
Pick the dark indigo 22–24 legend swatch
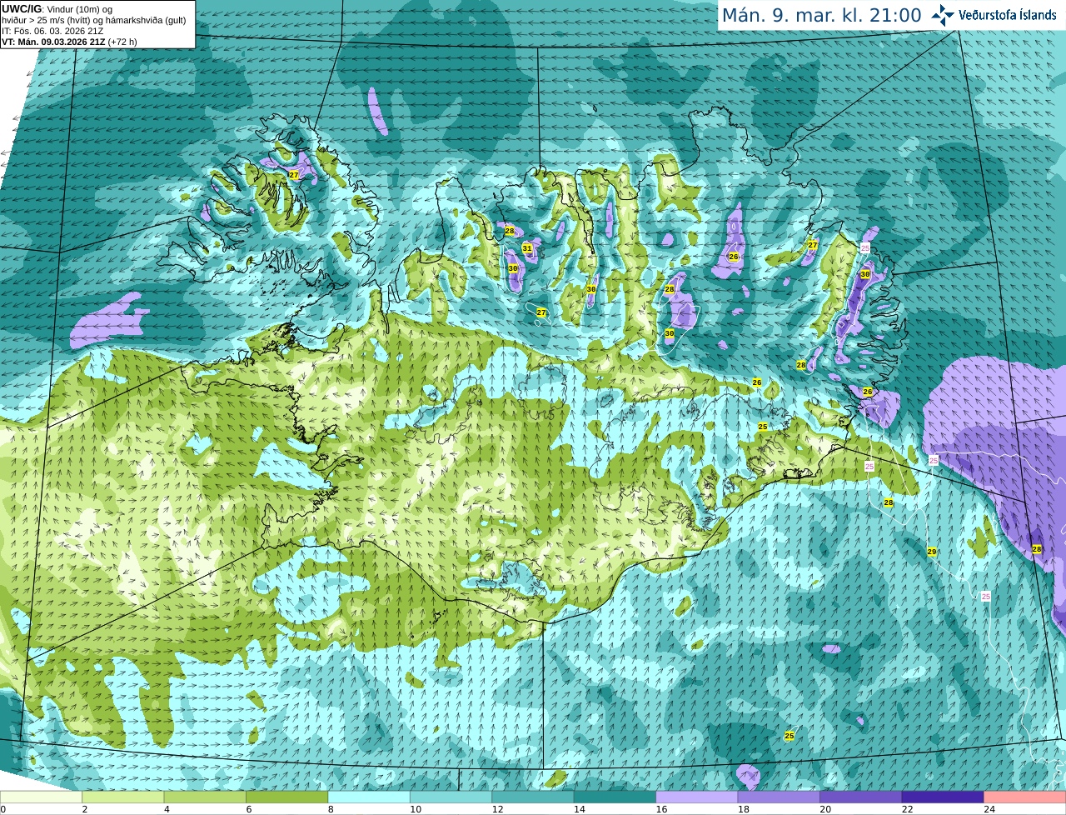tap(943, 797)
